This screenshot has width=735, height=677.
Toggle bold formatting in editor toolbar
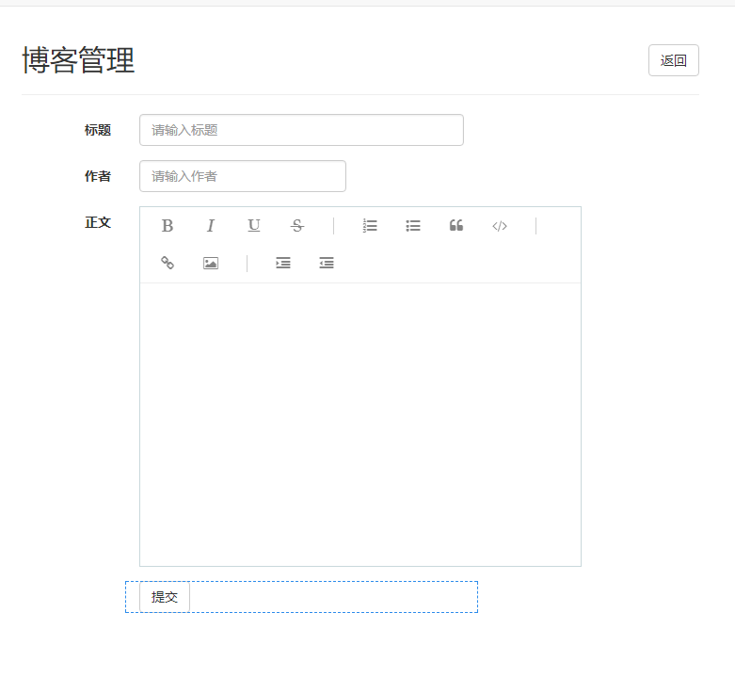(x=168, y=226)
